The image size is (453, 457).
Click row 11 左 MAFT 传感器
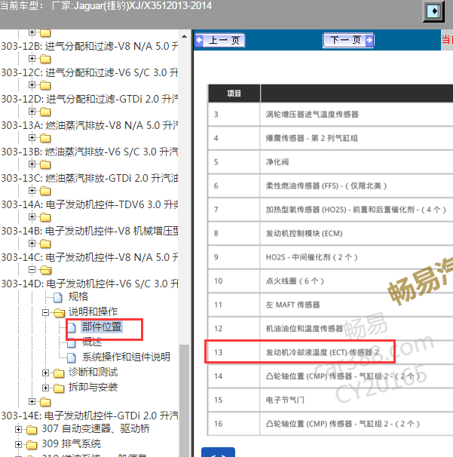click(330, 305)
